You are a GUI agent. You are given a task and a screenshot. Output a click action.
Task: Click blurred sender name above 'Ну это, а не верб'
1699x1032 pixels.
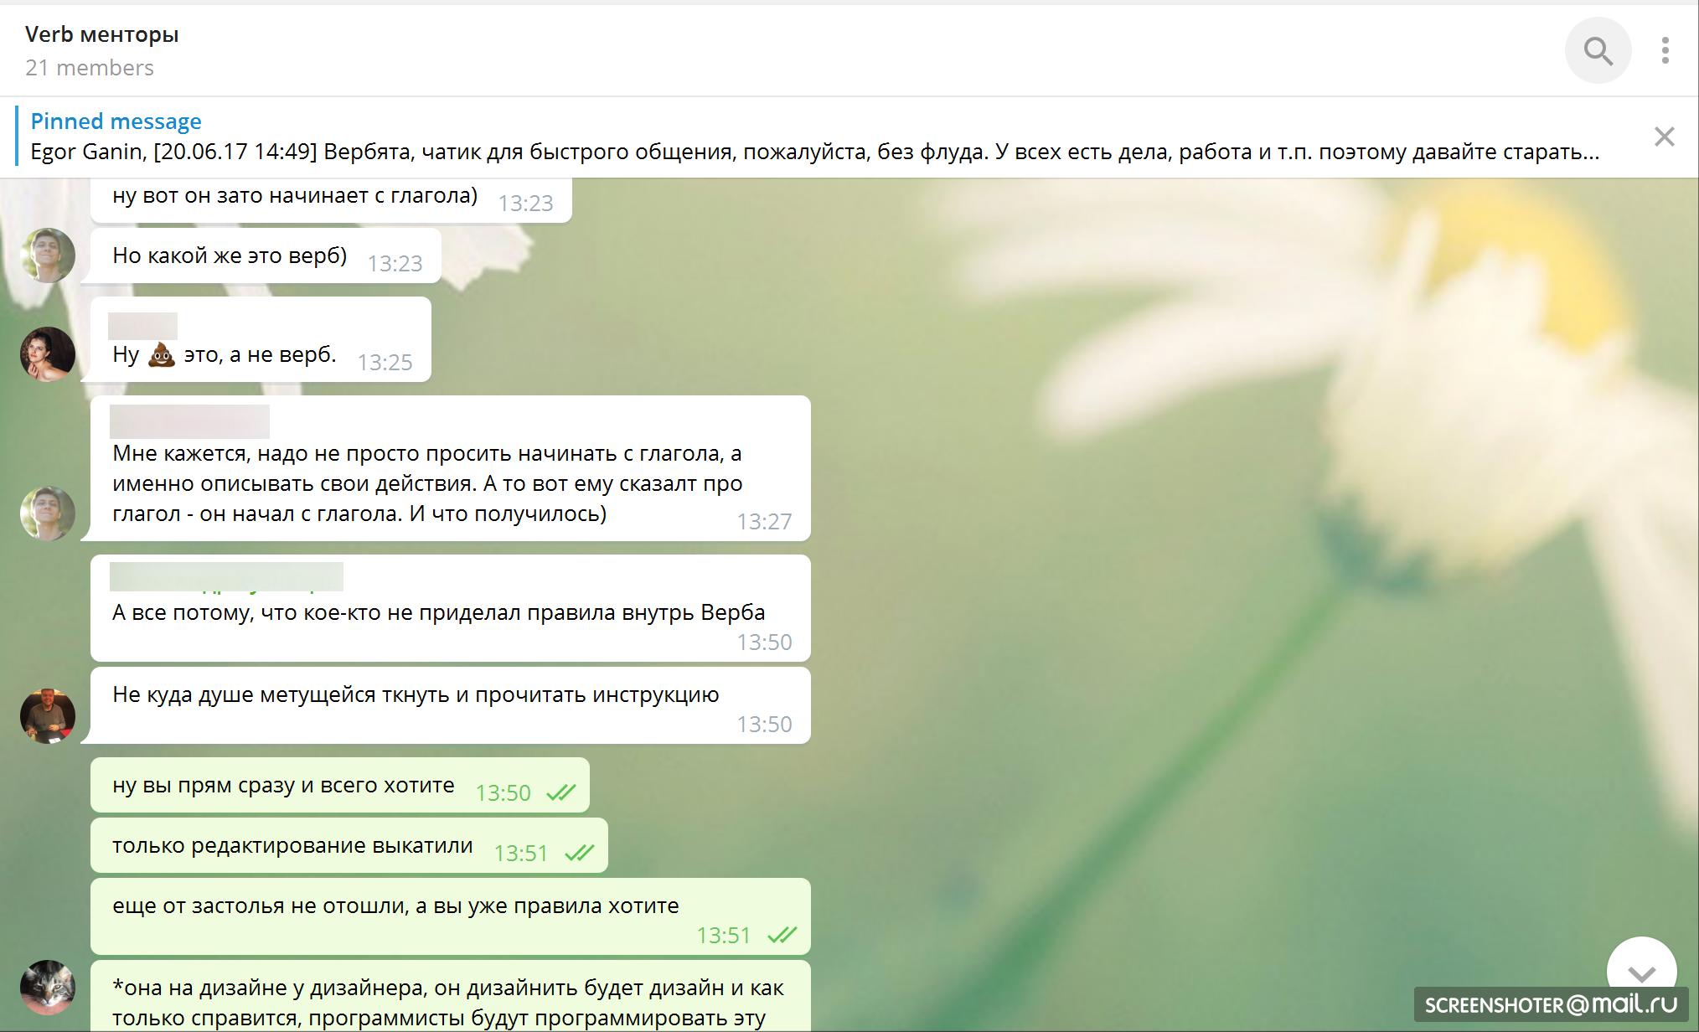tap(142, 325)
